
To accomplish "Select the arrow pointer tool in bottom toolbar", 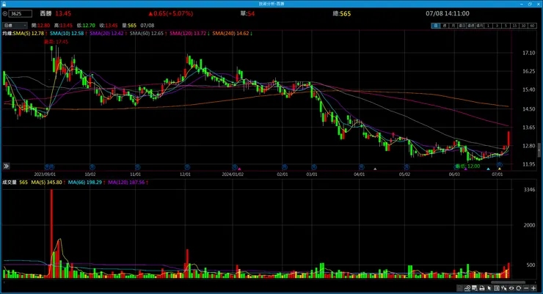I will pos(489,288).
